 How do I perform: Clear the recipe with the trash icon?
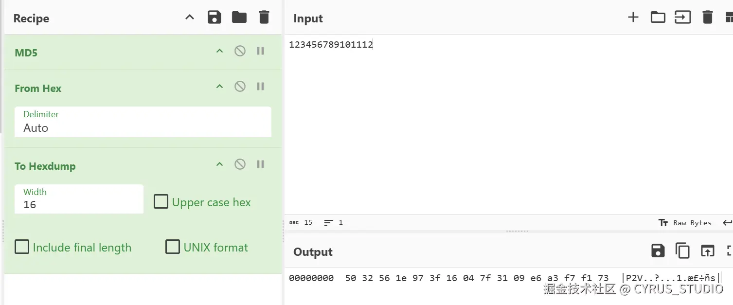(264, 18)
